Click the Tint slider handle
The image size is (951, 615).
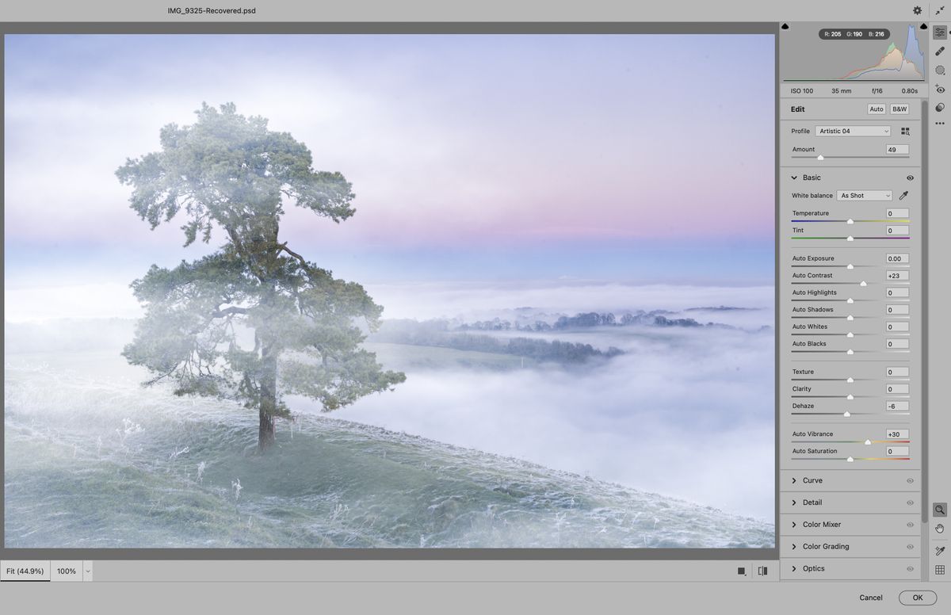[850, 238]
